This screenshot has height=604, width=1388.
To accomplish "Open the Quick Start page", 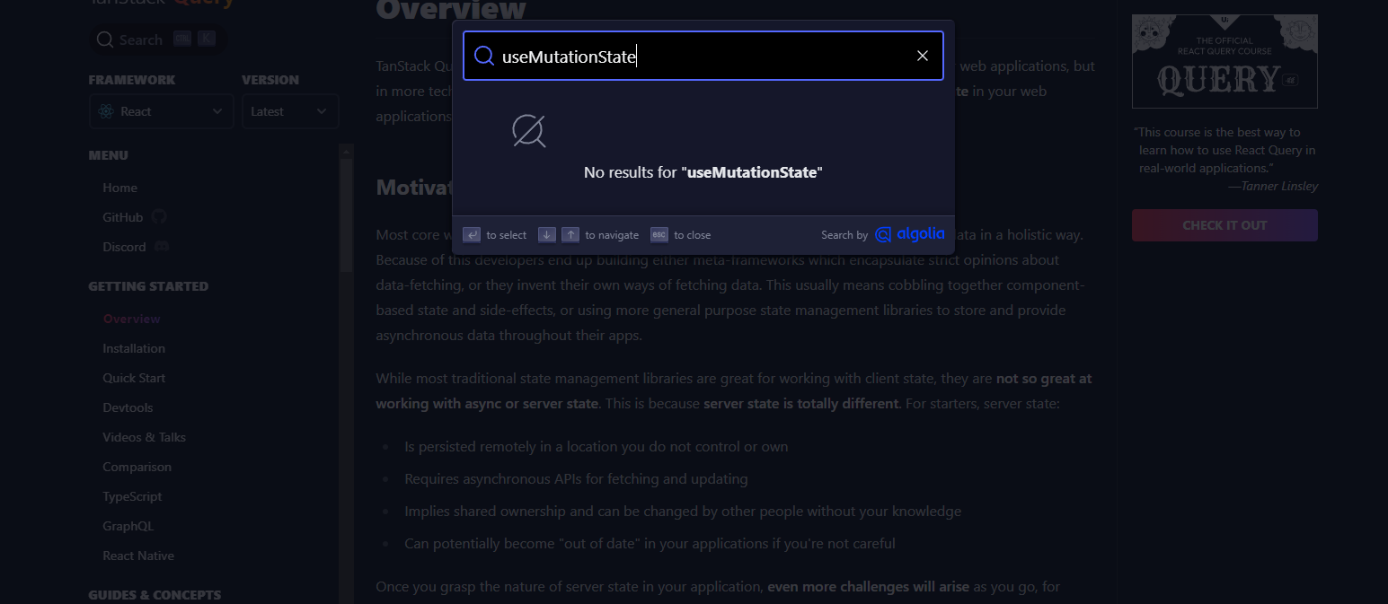I will click(134, 378).
